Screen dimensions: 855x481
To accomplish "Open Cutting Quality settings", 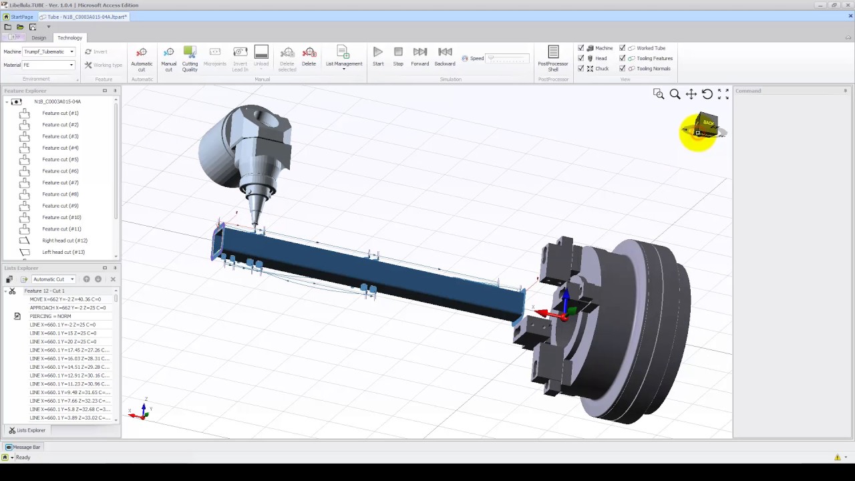I will pos(190,59).
